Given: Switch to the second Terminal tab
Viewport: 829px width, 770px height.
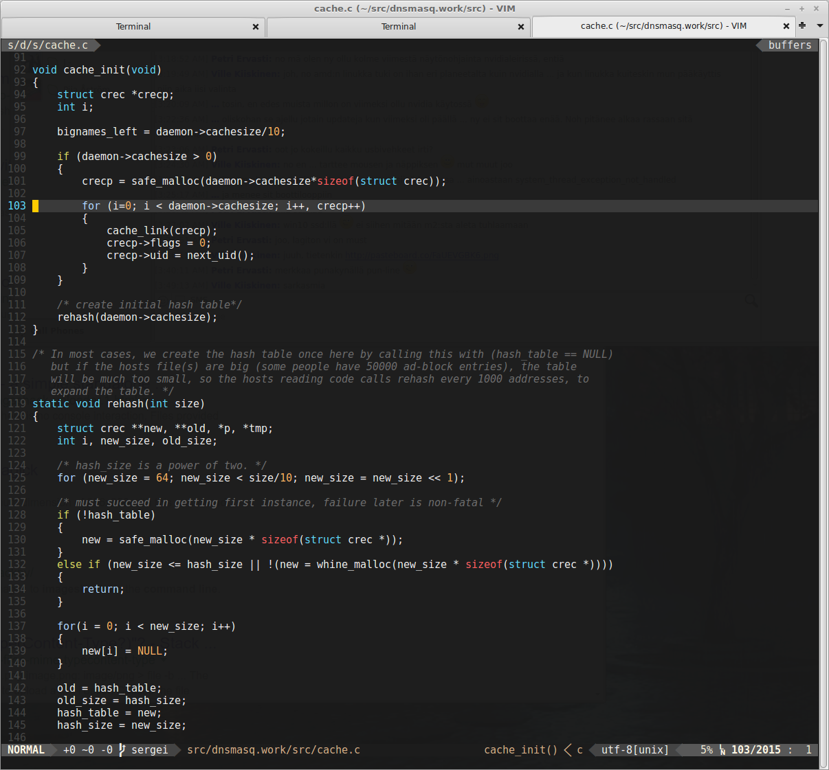Looking at the screenshot, I should [398, 27].
